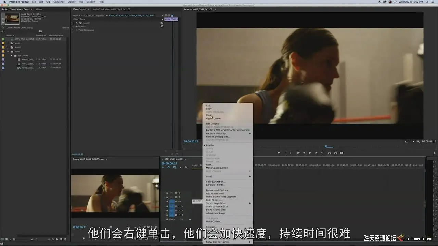Open the Sequence menu in menu bar

coord(59,2)
